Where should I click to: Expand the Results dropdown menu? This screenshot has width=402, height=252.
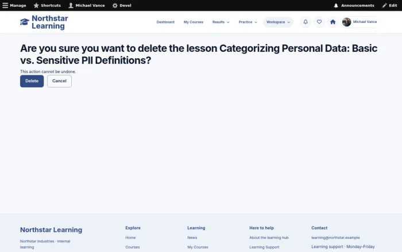pos(221,22)
